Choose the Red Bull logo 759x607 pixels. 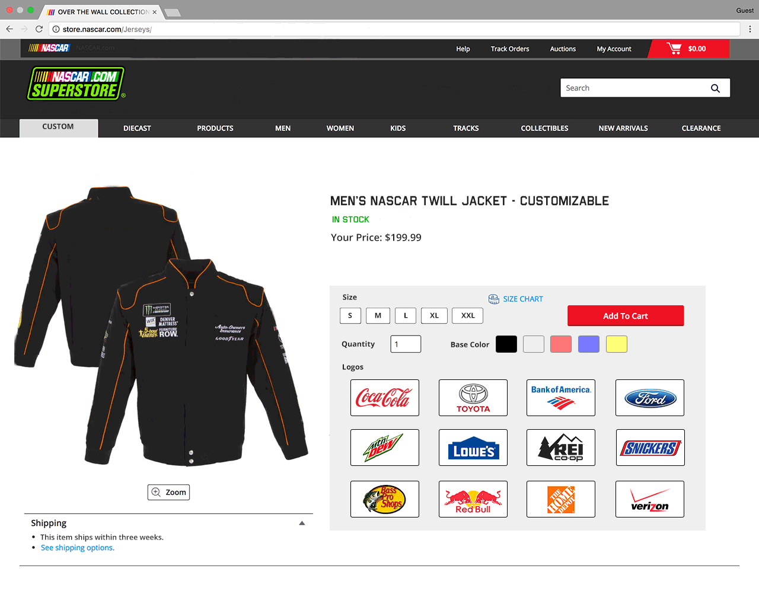(473, 499)
